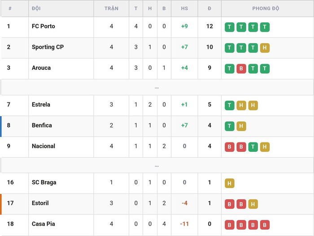Click Sporting CP's yellow H form badge
Viewport: 314px width, 236px height.
point(265,48)
